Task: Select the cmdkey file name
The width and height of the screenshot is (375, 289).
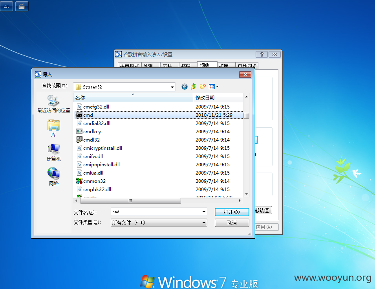Action: point(92,131)
